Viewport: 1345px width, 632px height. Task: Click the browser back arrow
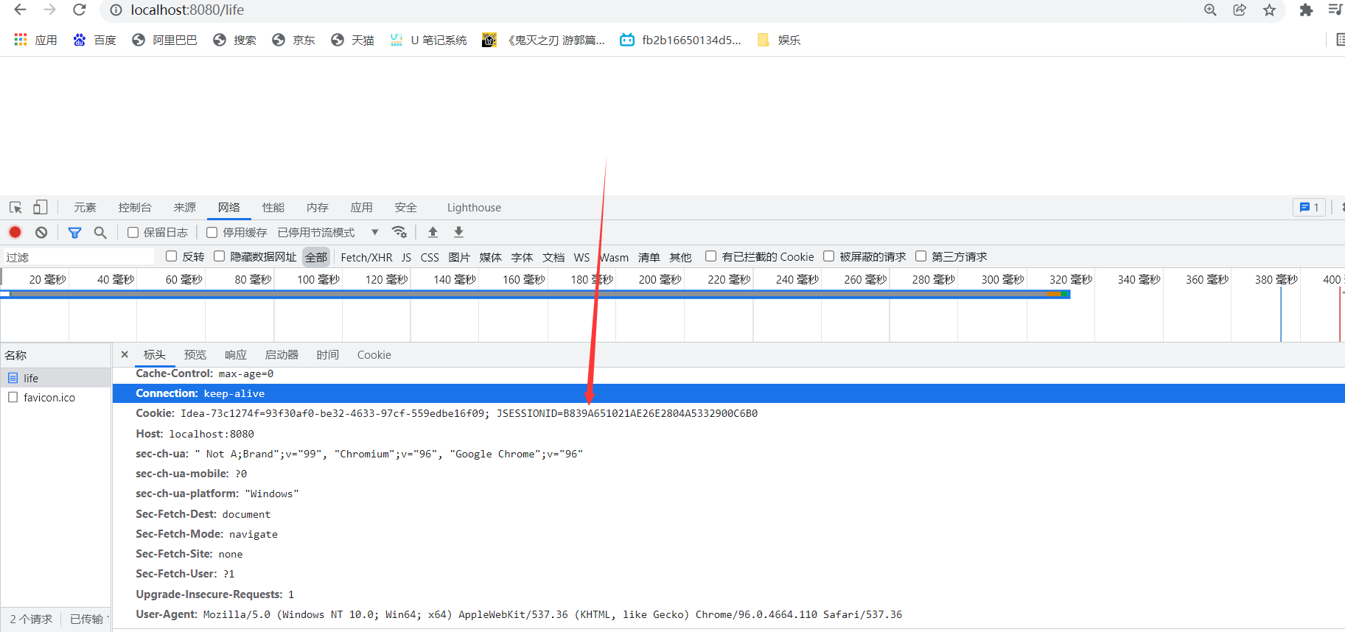coord(20,10)
